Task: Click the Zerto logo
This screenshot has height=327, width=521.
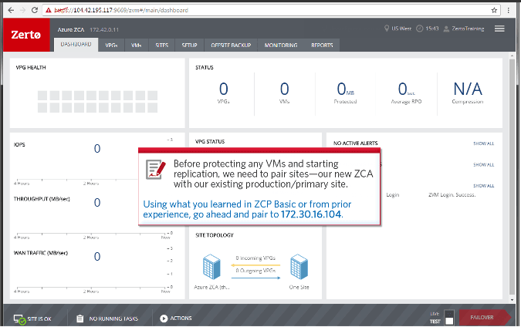Action: 26,35
